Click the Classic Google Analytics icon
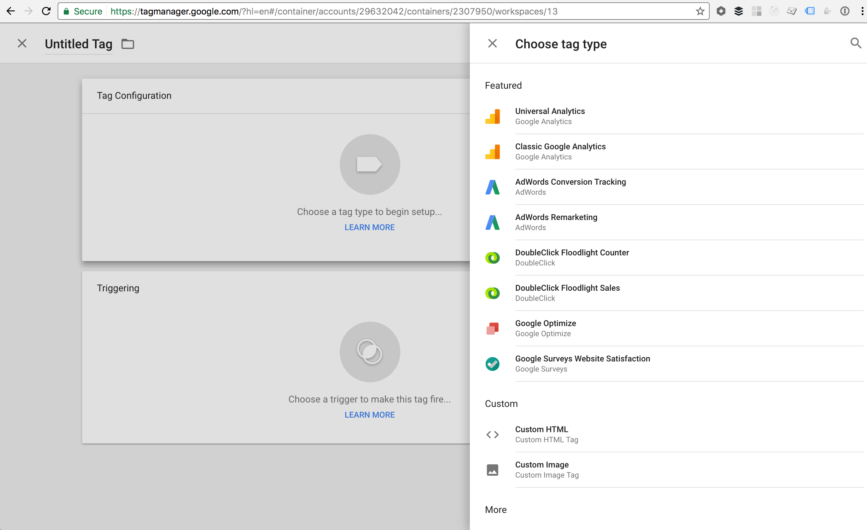Screen dimensions: 867x530 tap(492, 152)
